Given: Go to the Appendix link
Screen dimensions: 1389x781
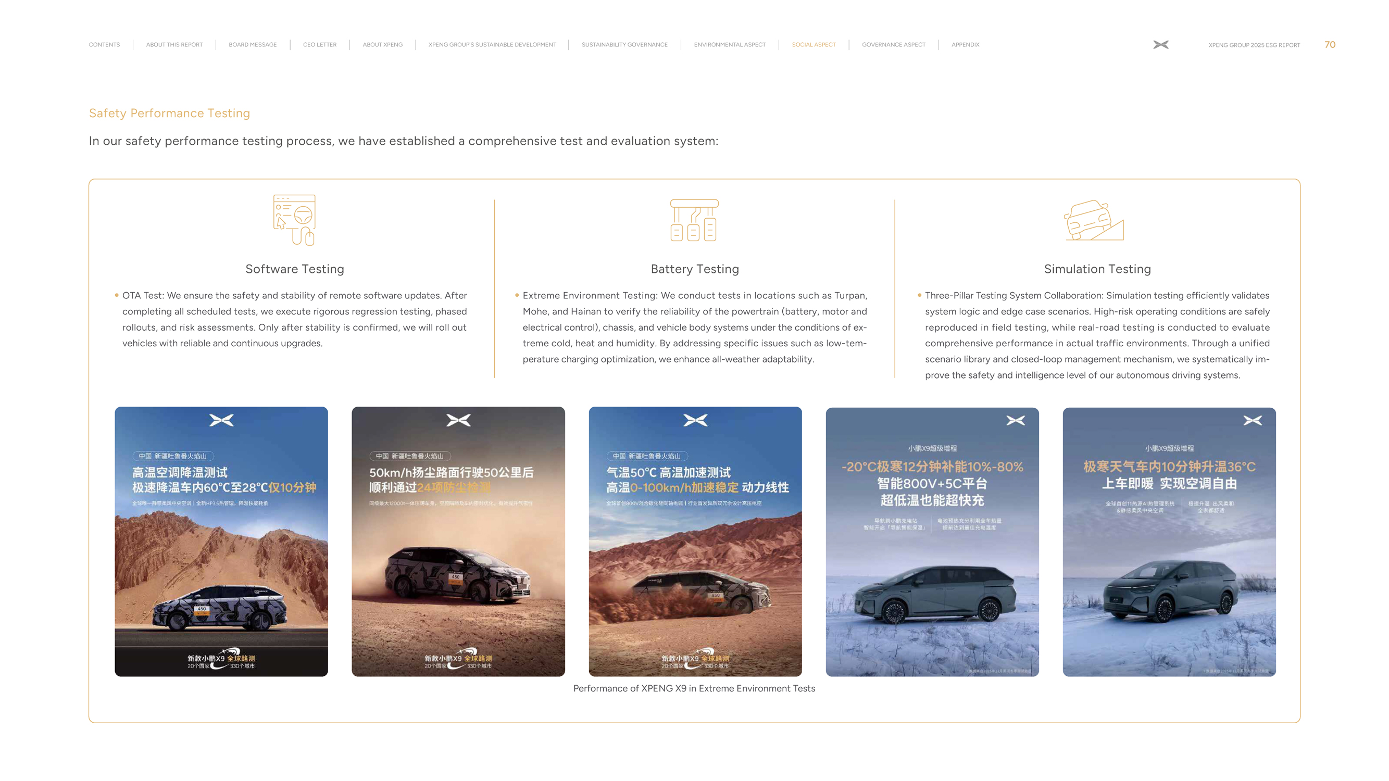Looking at the screenshot, I should click(965, 45).
